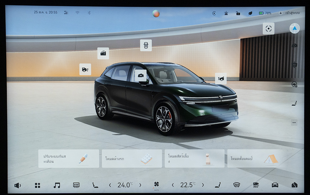Open the hood/frunk icon near front
Image resolution: width=310 pixels, height=195 pixels.
click(221, 79)
